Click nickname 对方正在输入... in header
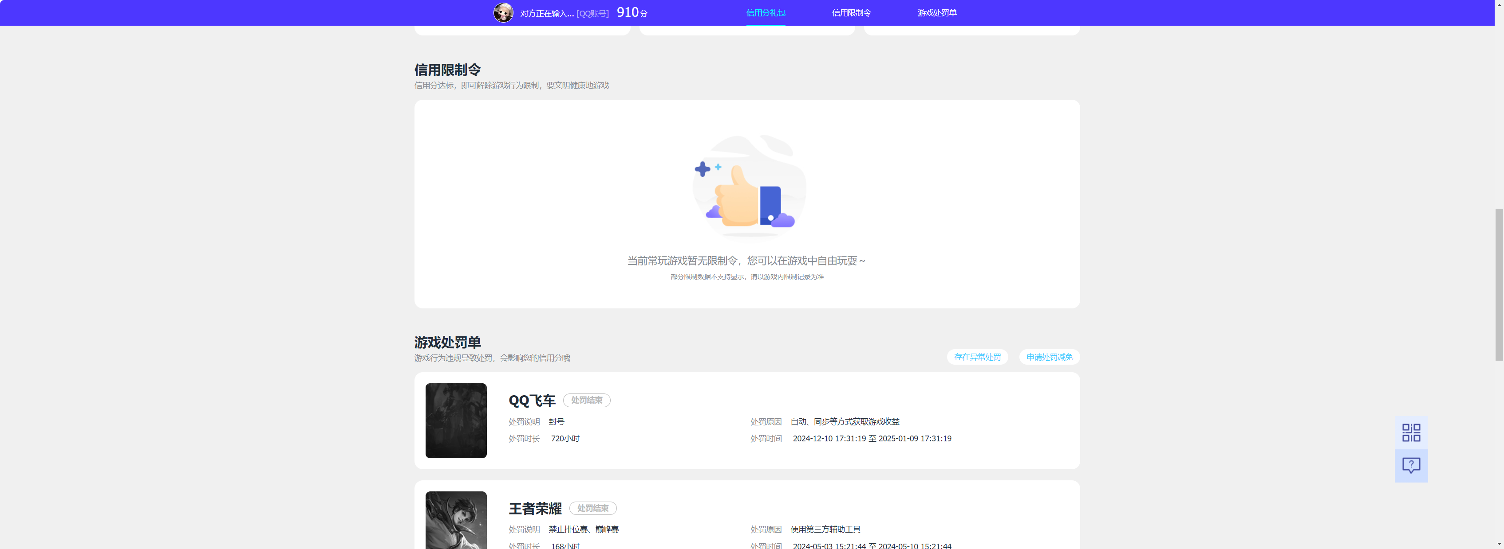The image size is (1504, 549). coord(546,13)
